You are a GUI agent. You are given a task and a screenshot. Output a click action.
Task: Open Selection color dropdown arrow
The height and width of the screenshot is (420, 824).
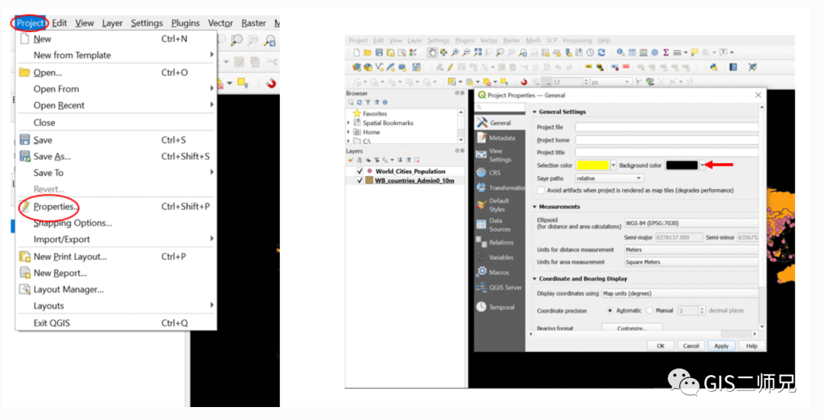[613, 165]
